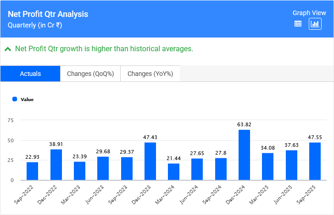Click the Dec-2024 bar showing 63.82
The image size is (334, 215).
(x=244, y=155)
